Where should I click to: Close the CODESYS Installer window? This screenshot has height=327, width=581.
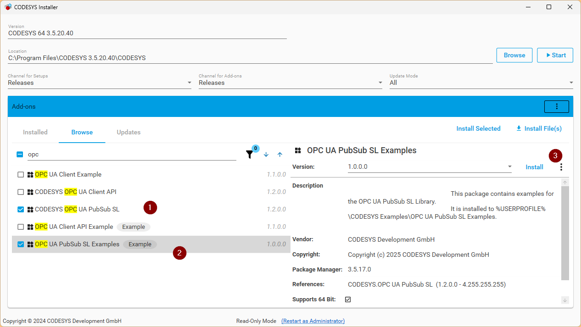(570, 7)
